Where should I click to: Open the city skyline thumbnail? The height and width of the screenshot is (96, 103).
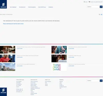7,67
